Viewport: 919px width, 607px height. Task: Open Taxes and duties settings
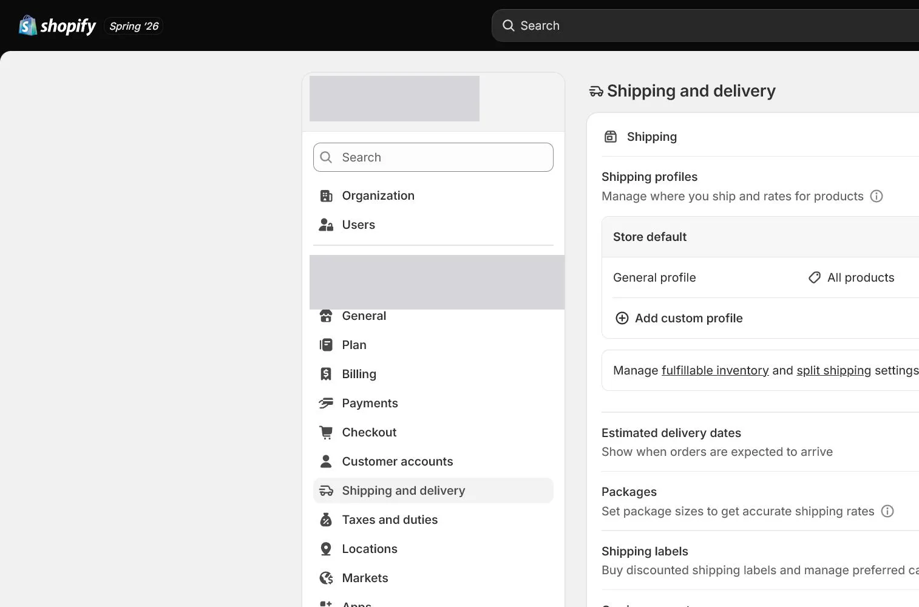433,520
